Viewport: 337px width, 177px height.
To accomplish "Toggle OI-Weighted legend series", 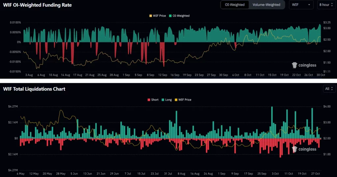I will [x=179, y=16].
